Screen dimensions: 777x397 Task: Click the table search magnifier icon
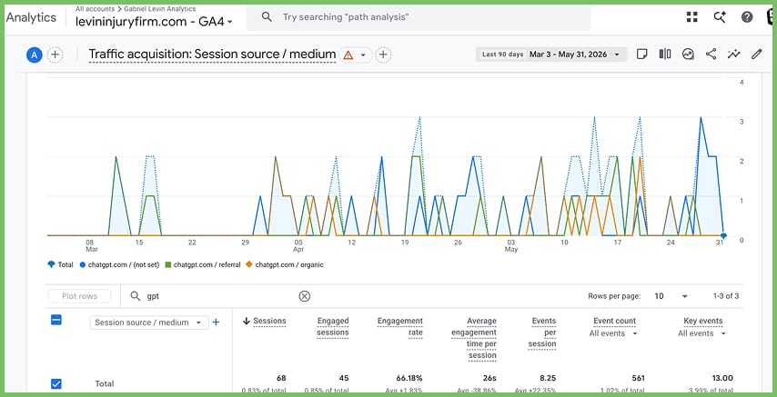point(136,296)
